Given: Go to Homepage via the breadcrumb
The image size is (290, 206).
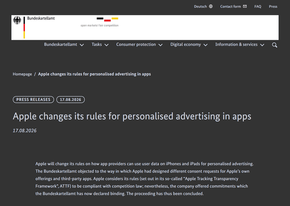Looking at the screenshot, I should [22, 74].
